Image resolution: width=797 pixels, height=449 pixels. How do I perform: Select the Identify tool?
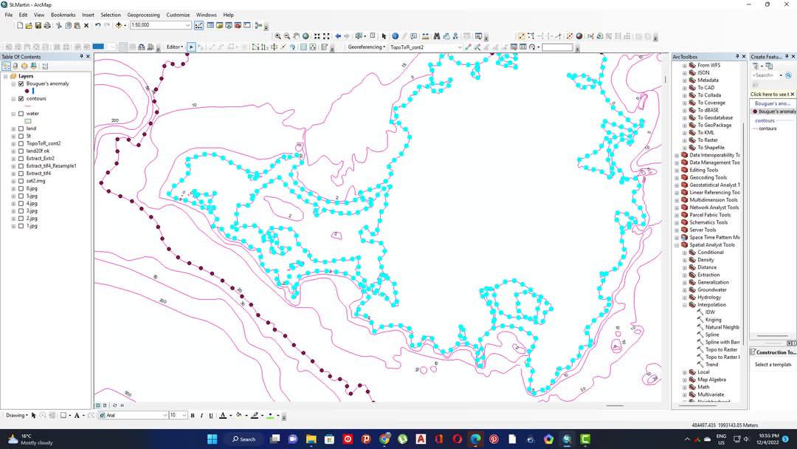(x=395, y=36)
